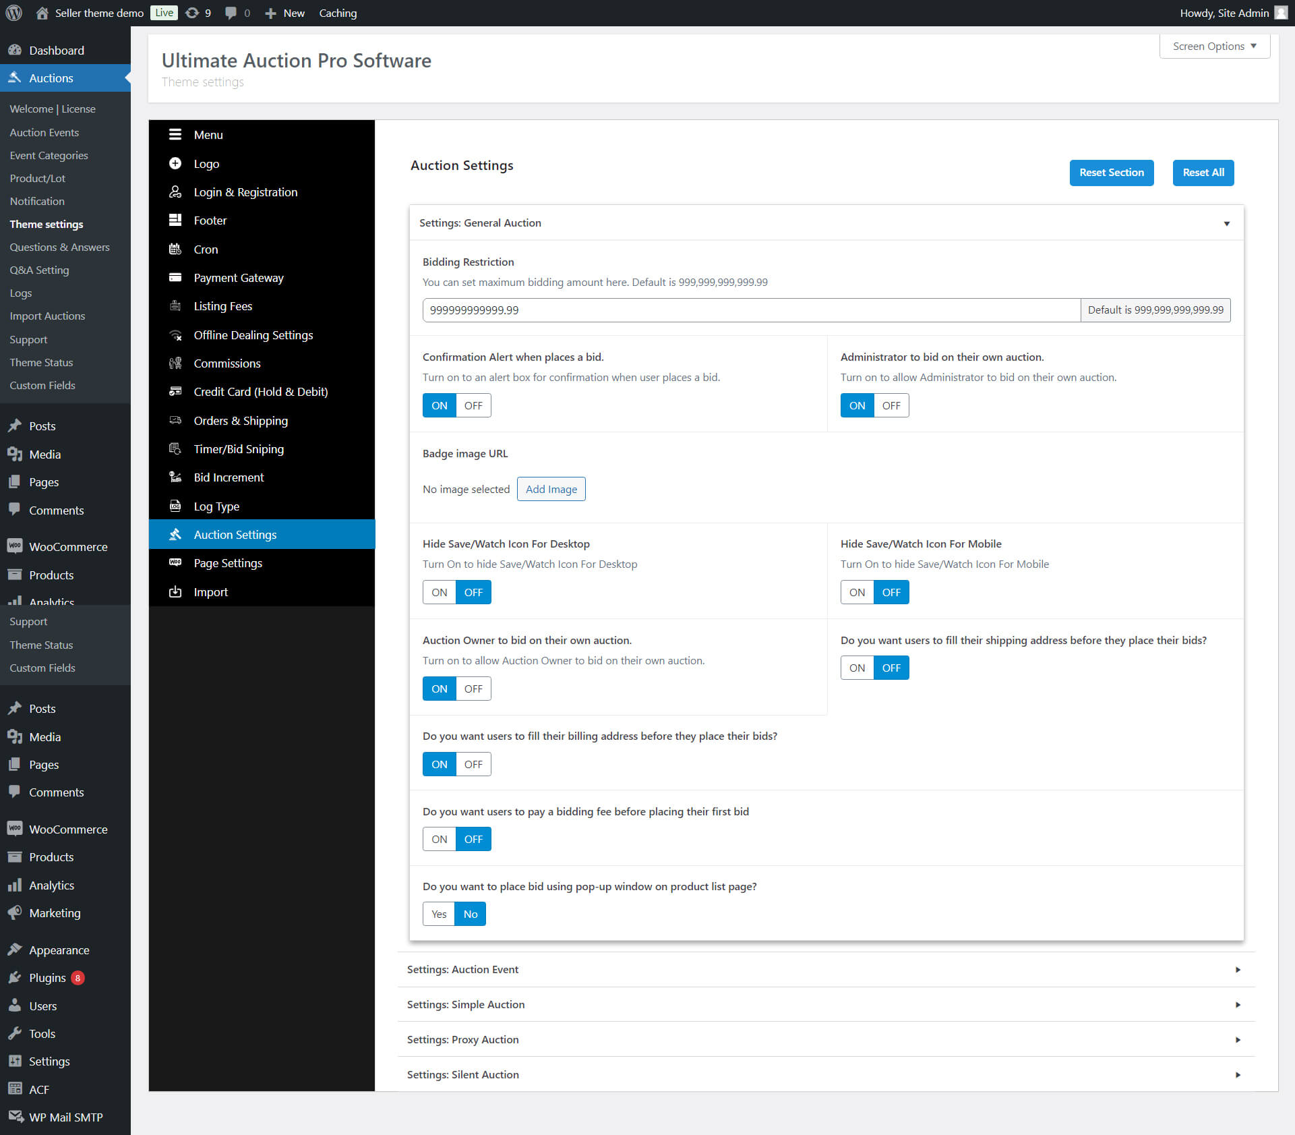Open Questions & Answers in the sidebar

tap(59, 247)
